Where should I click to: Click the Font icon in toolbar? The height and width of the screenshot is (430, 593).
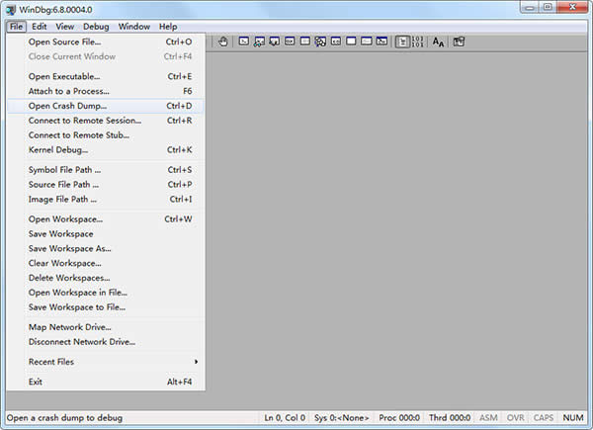[438, 42]
